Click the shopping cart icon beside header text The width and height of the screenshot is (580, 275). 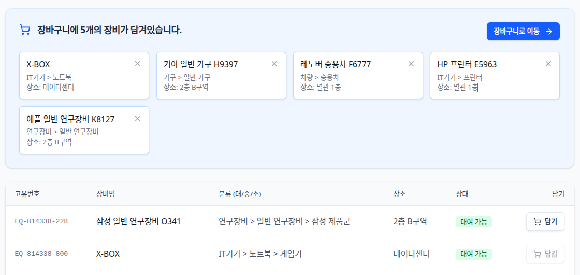tap(25, 30)
